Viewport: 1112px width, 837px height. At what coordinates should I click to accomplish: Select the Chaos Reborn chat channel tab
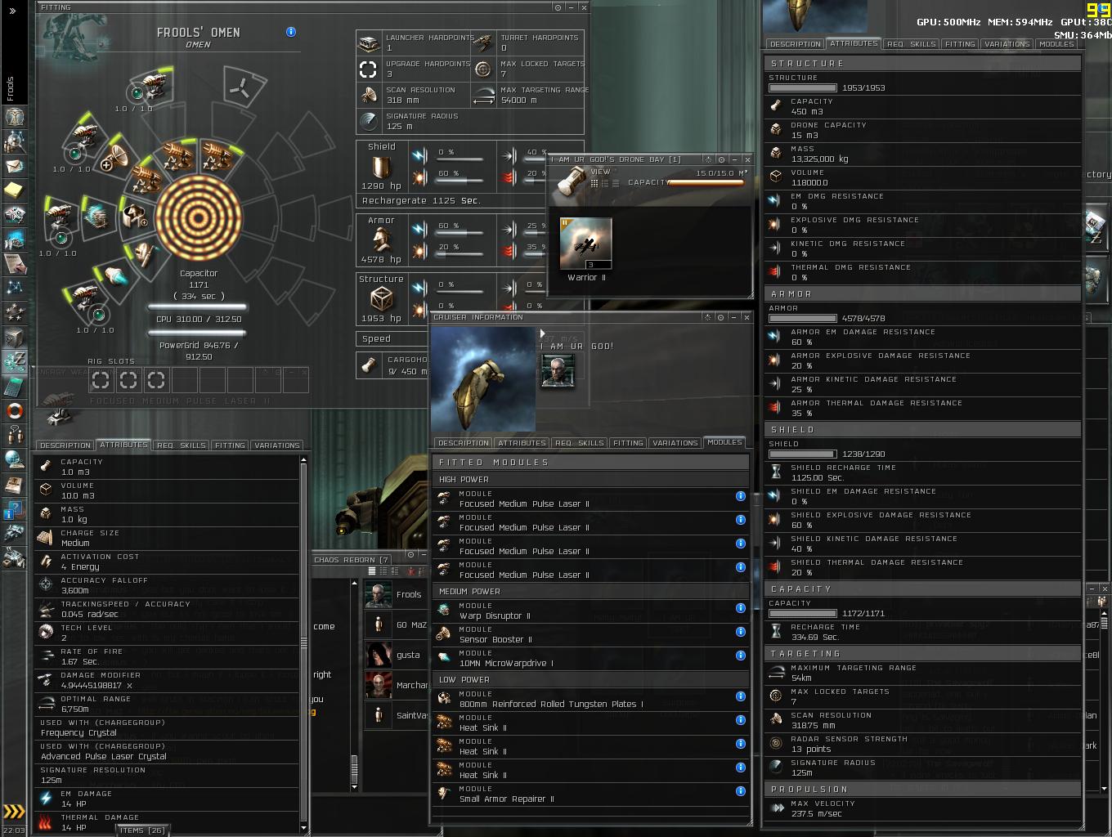pyautogui.click(x=352, y=560)
